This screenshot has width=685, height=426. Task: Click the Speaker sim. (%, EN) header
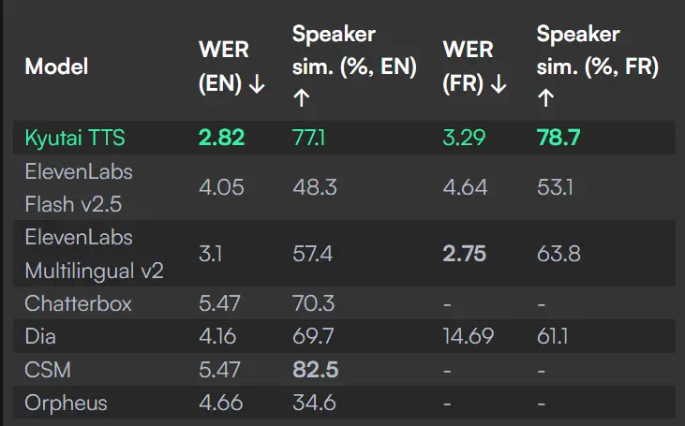tap(354, 66)
